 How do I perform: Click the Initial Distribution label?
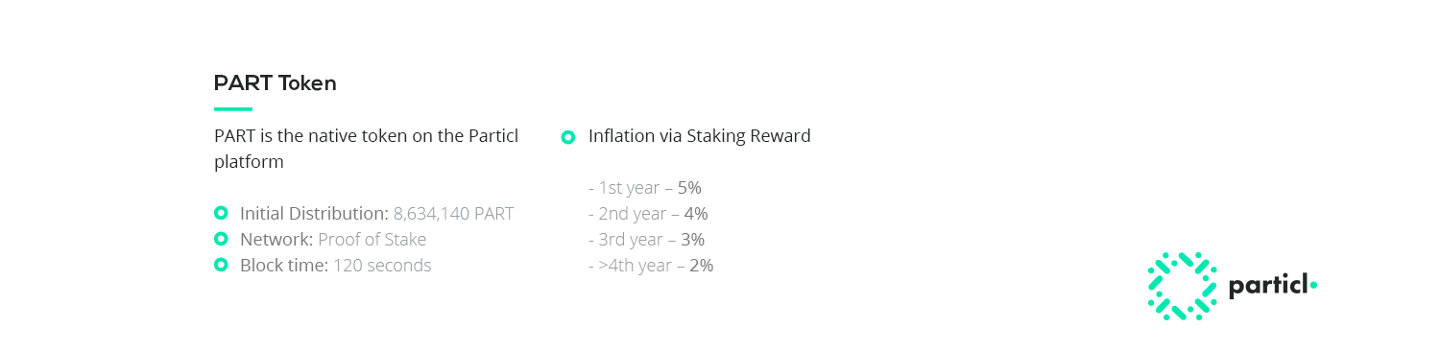(314, 213)
